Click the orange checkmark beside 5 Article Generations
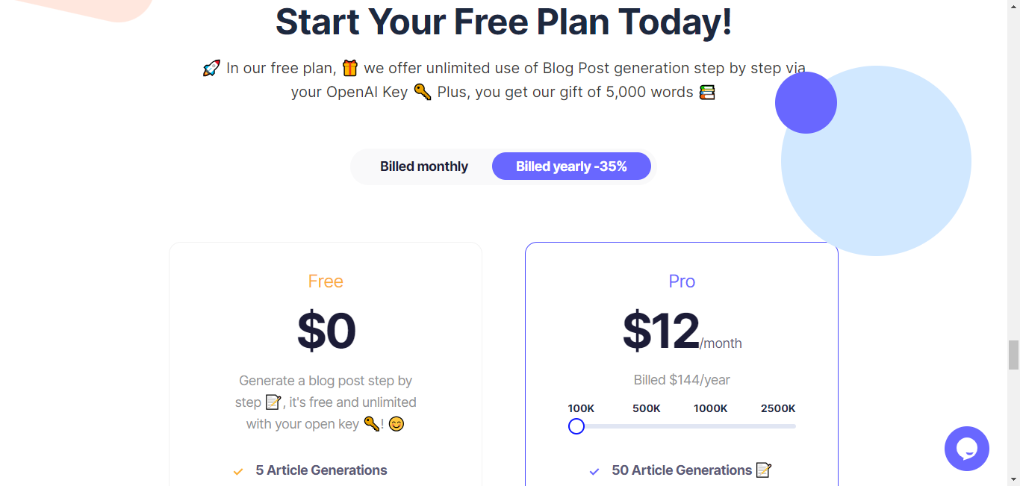The image size is (1020, 486). click(x=238, y=471)
